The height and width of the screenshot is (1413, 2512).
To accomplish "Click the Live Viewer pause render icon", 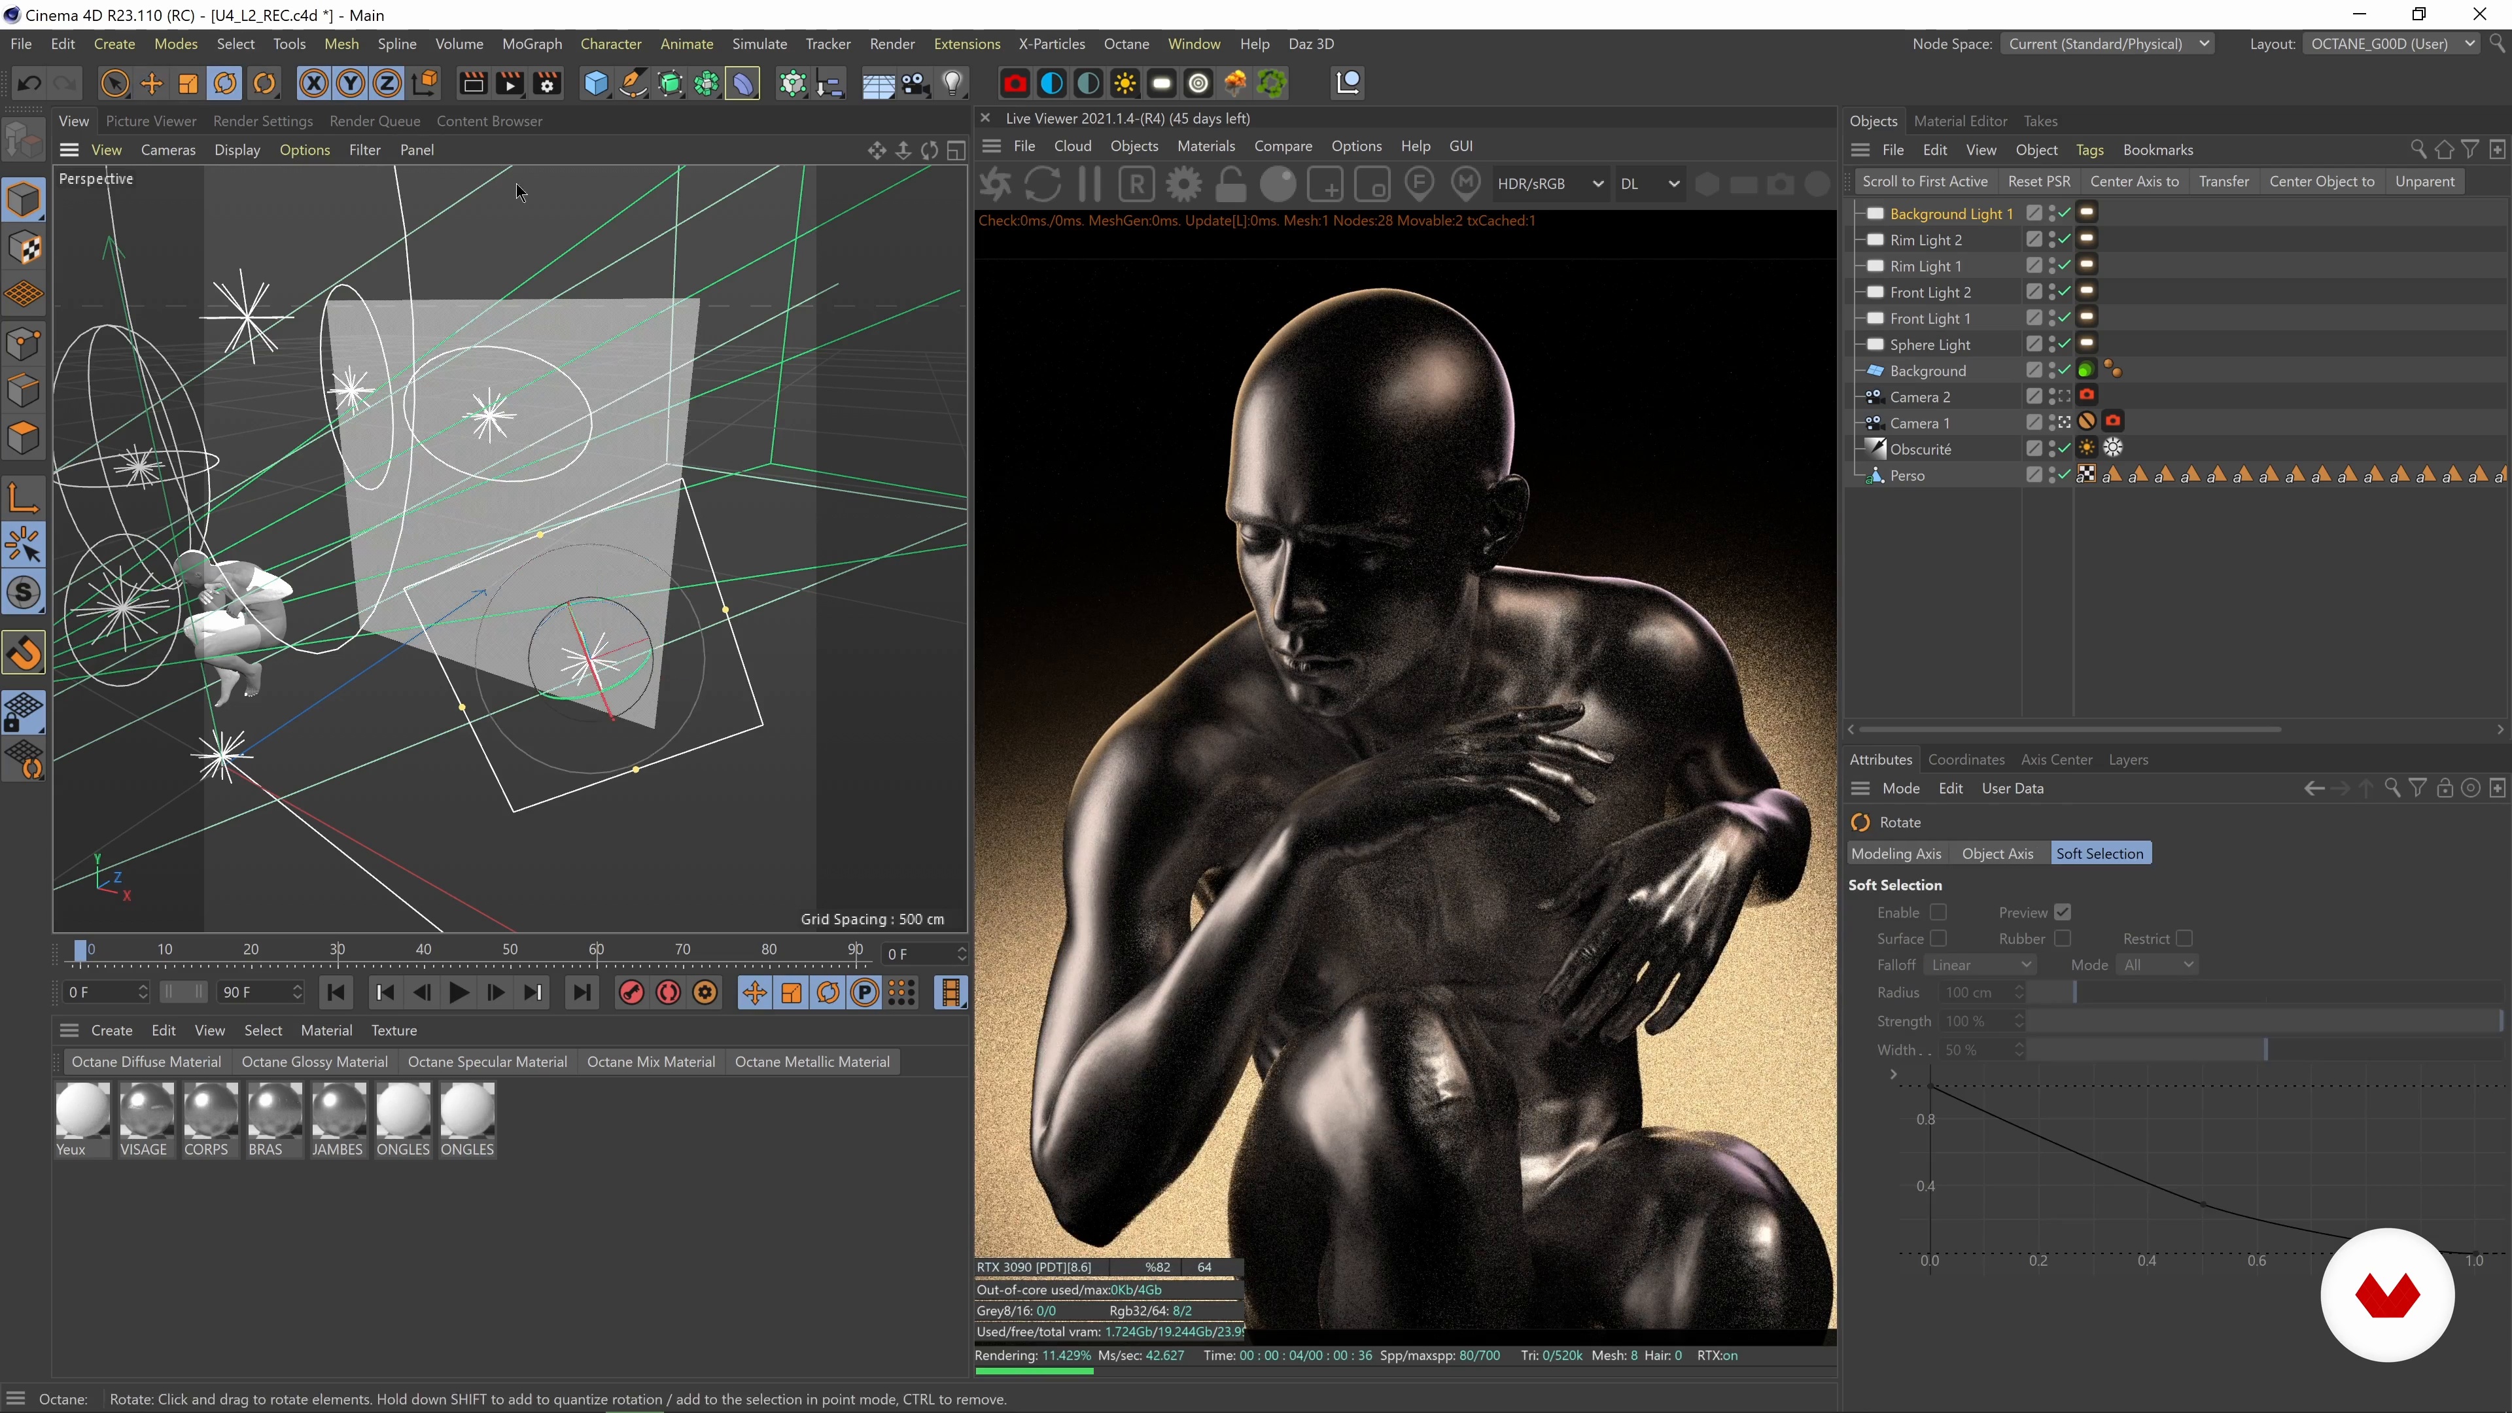I will click(1089, 184).
